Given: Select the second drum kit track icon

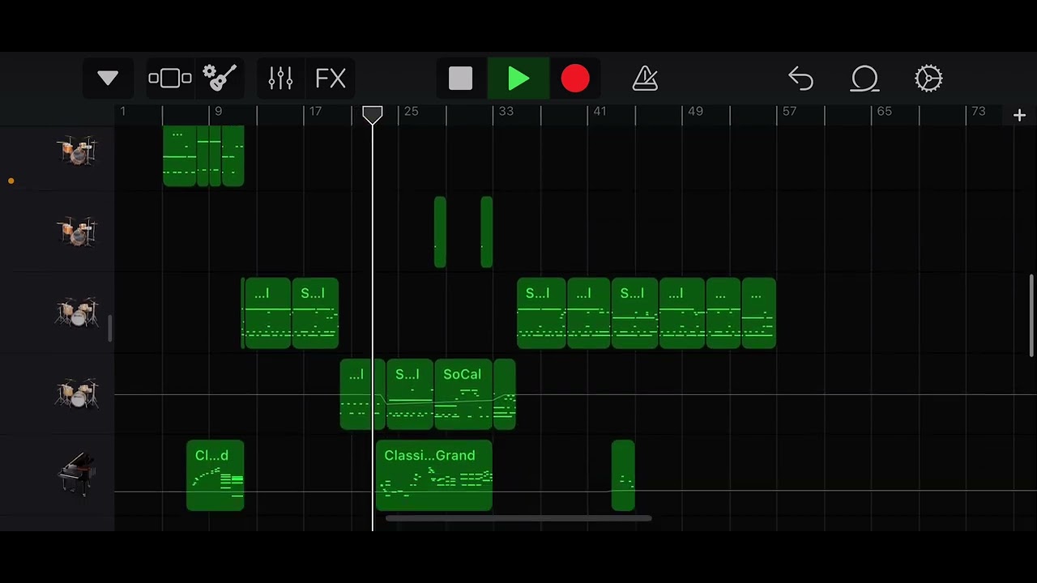Looking at the screenshot, I should pos(77,232).
